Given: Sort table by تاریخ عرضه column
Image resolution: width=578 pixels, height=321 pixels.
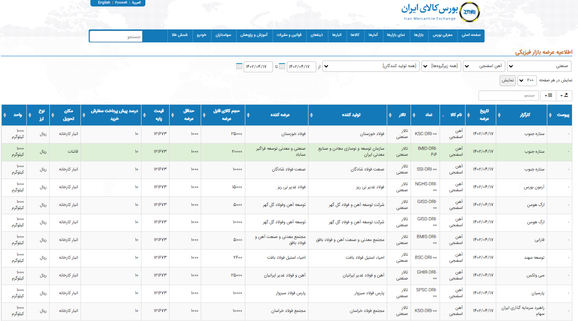Looking at the screenshot, I should click(x=481, y=115).
